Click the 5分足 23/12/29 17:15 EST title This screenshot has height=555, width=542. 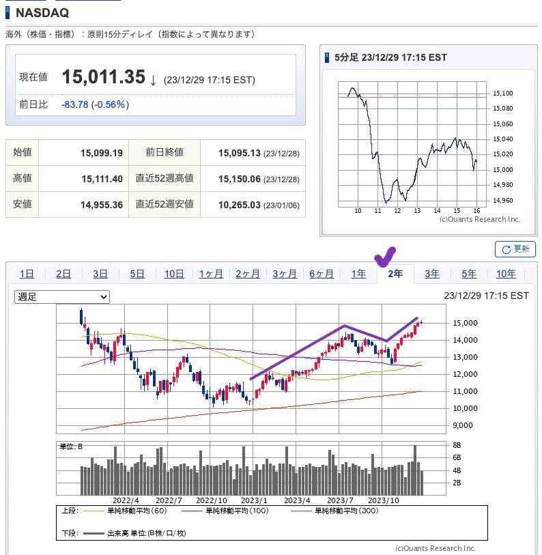point(390,57)
